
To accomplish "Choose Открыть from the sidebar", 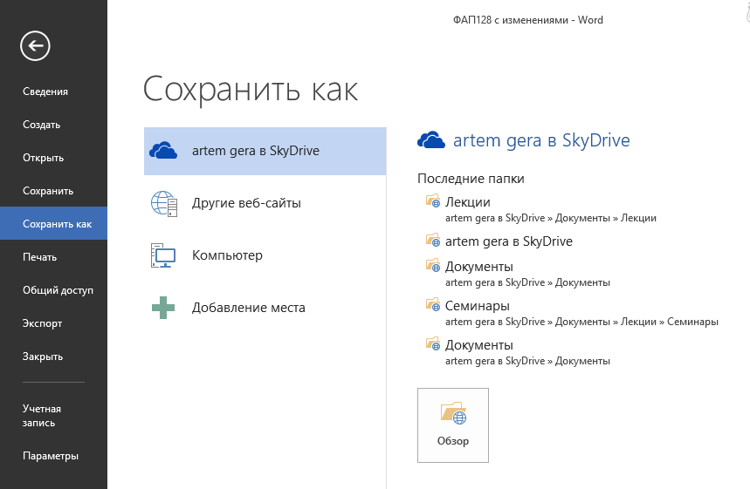I will click(43, 158).
